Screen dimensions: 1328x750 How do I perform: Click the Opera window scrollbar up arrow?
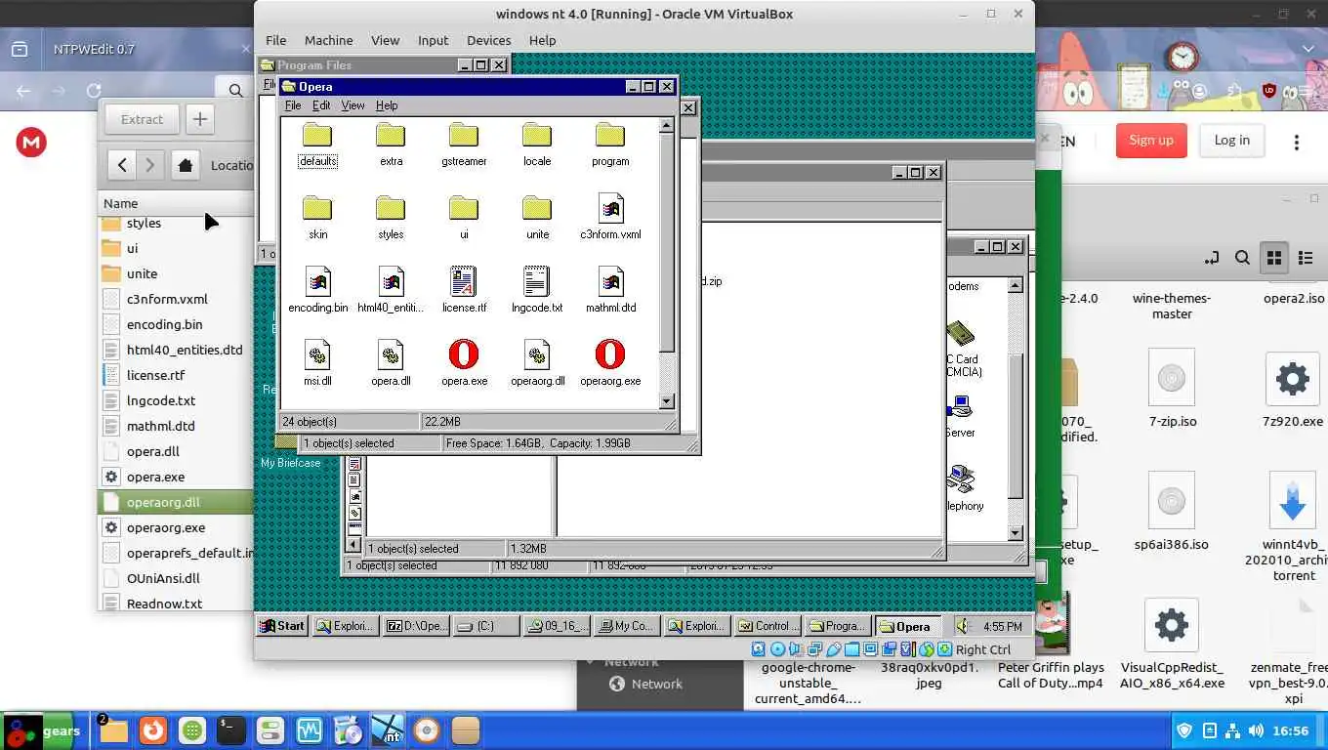click(667, 125)
